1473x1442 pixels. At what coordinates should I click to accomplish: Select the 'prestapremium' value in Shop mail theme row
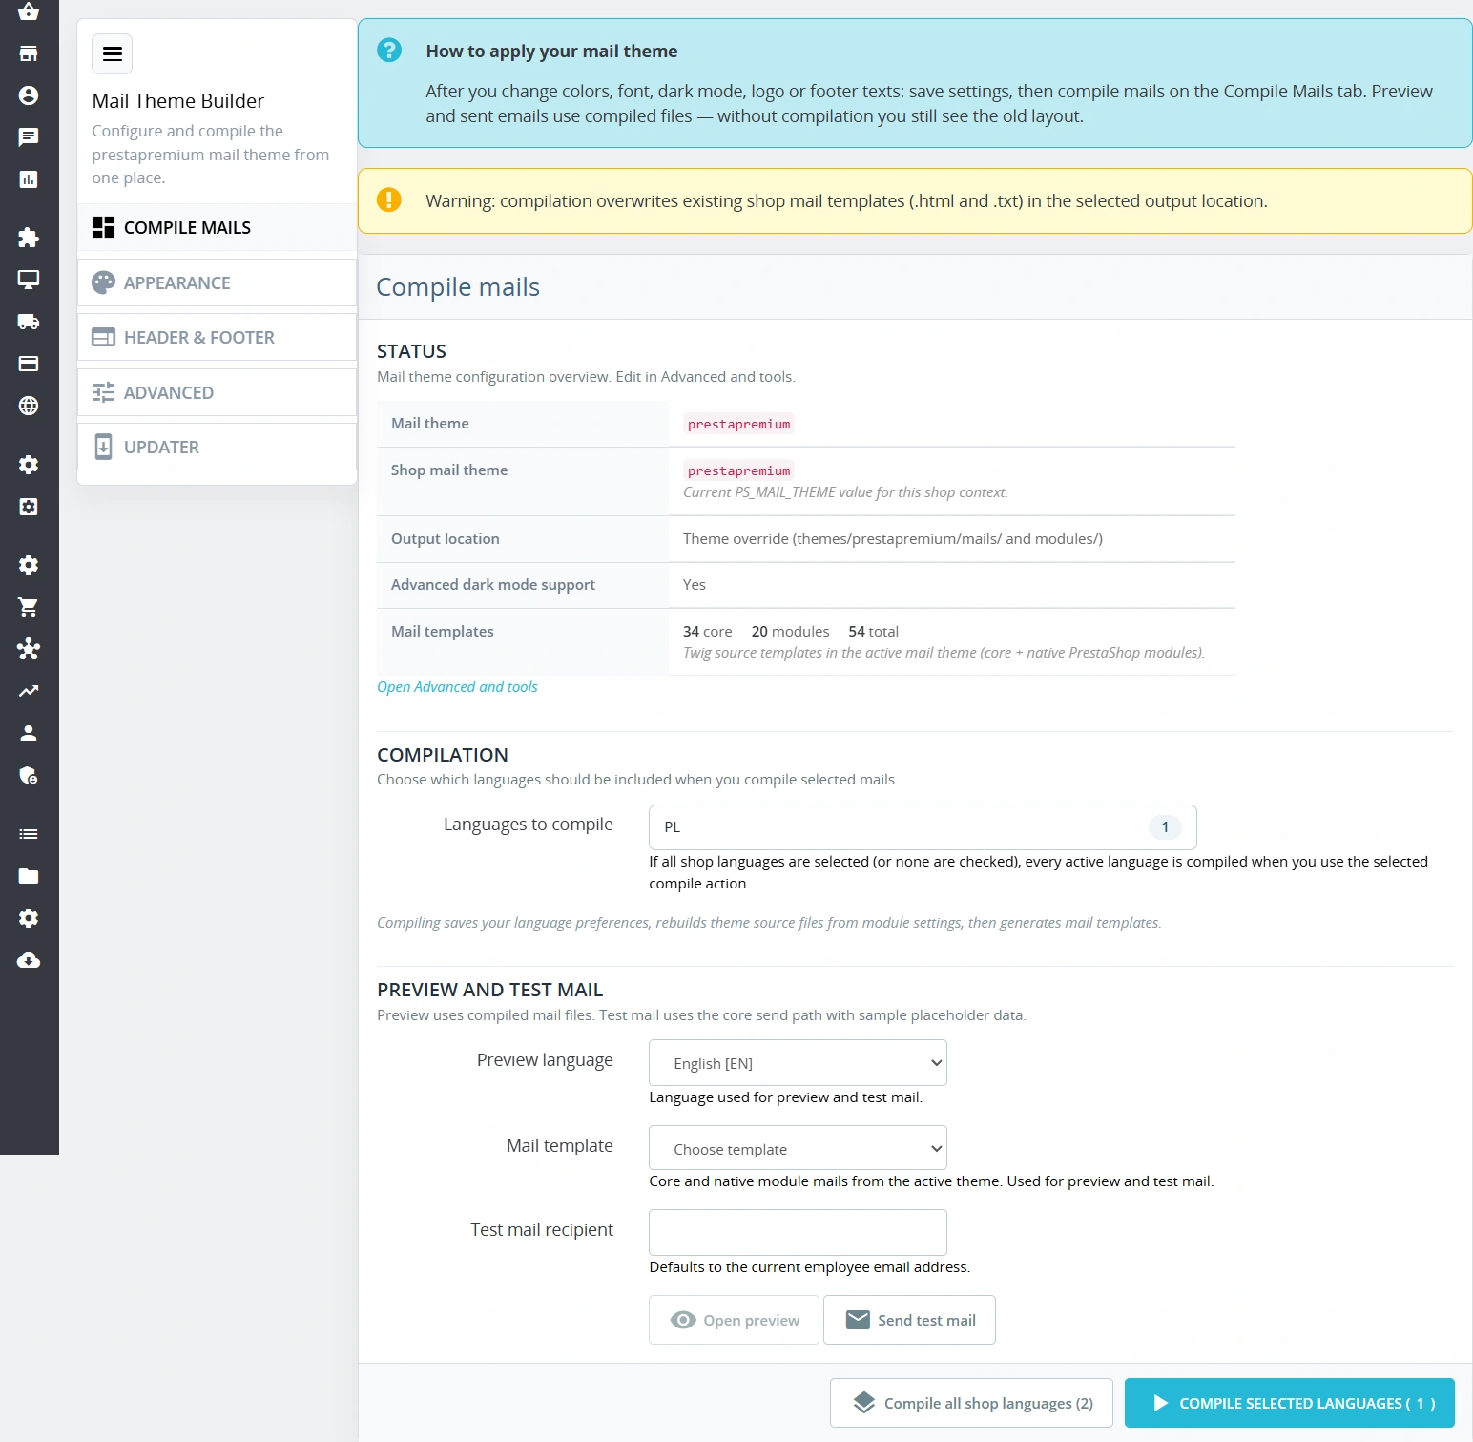tap(738, 470)
